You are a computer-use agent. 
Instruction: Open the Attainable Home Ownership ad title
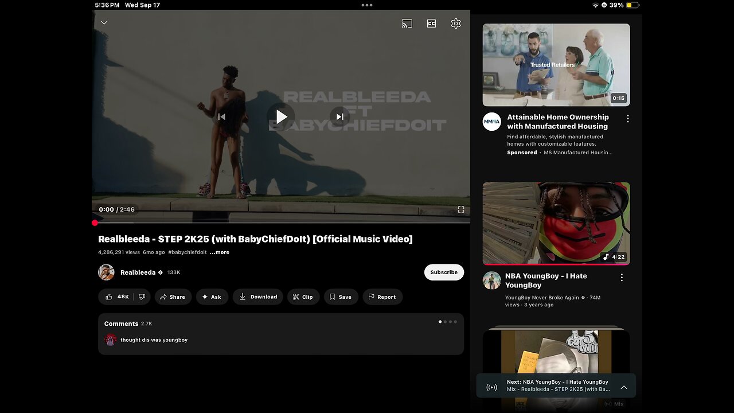558,122
